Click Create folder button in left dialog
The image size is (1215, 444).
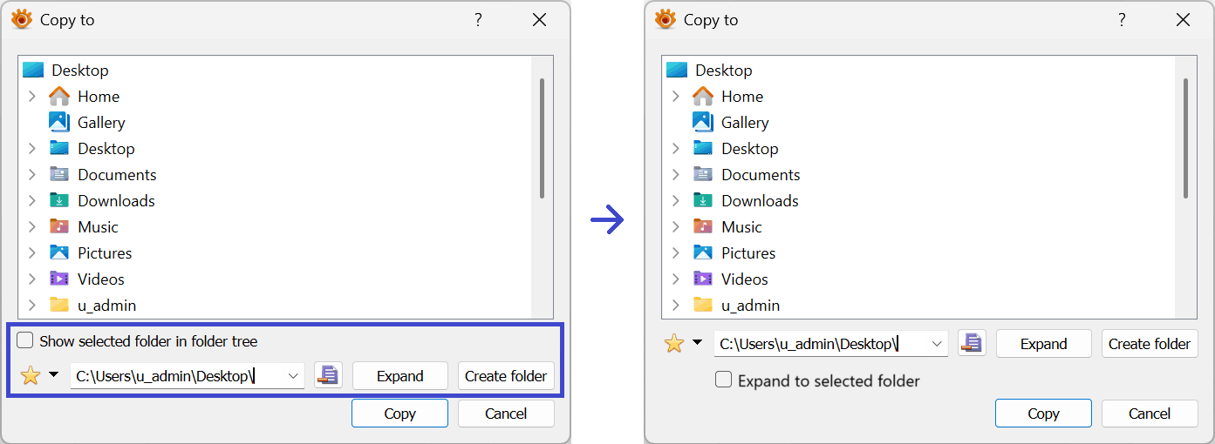[x=506, y=376]
